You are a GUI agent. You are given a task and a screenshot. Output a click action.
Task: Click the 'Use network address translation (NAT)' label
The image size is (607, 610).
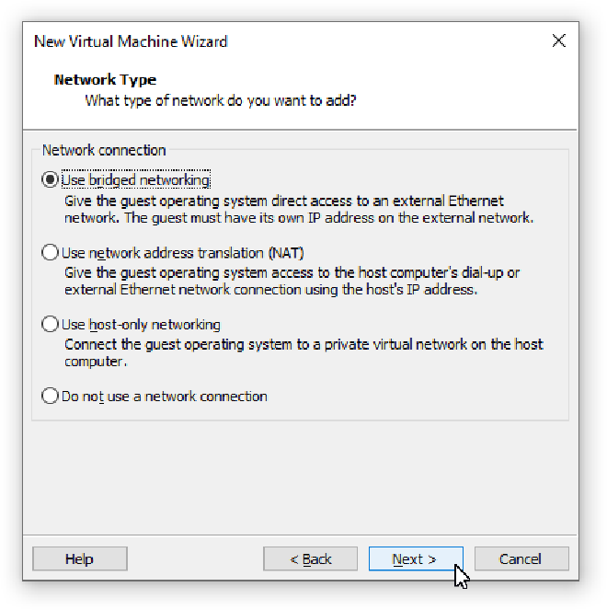coord(182,252)
